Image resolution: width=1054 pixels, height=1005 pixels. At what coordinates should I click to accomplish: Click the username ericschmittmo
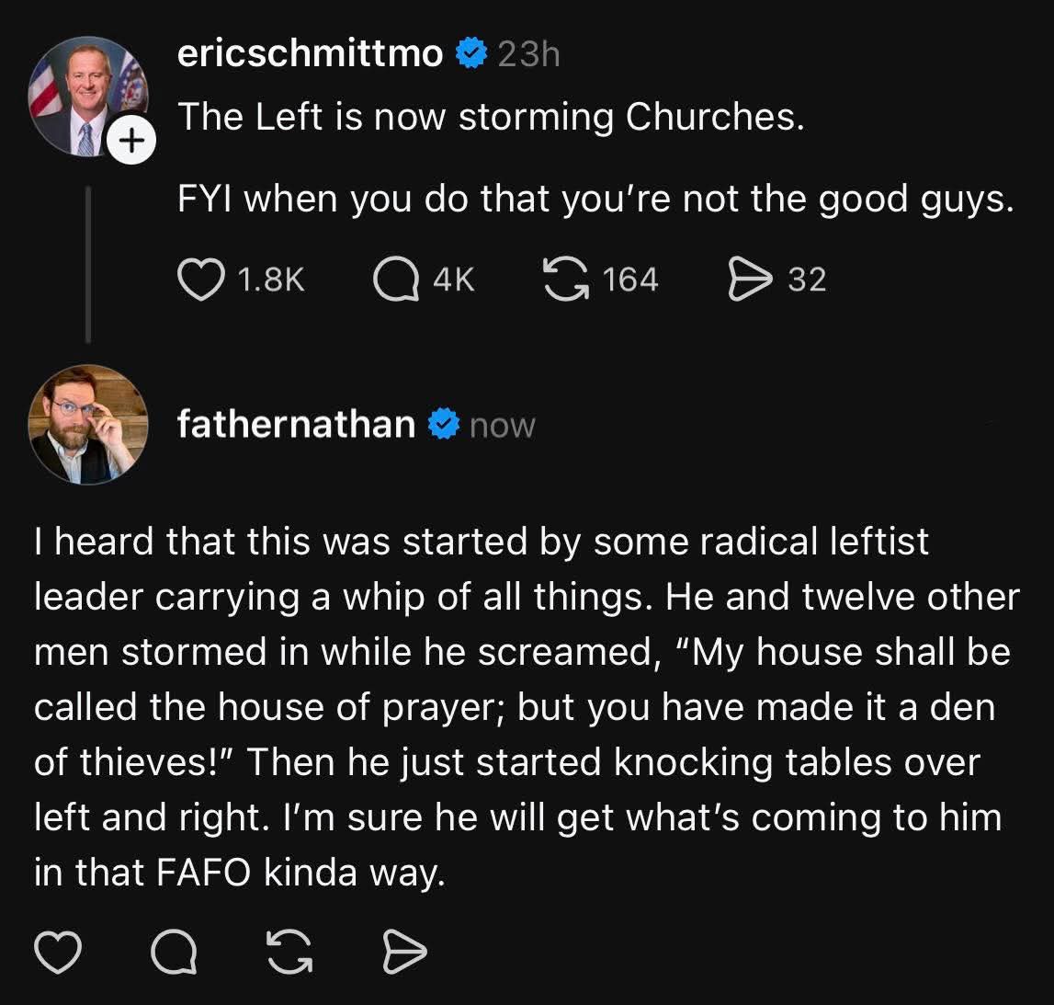(308, 53)
